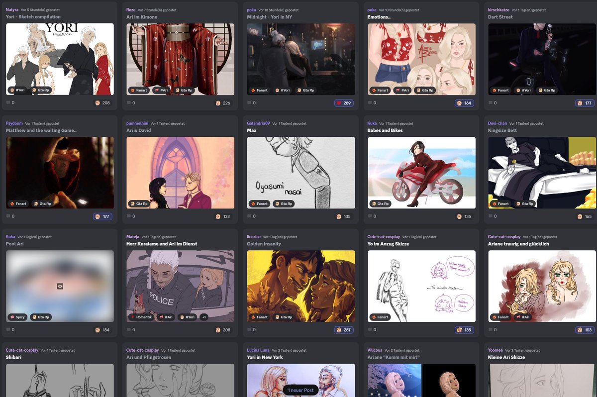Click comment icon below 'Matthew and the waiting Game..'
Viewport: 597px width, 397px height.
(x=8, y=216)
